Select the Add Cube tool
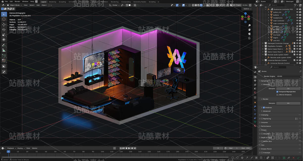Viewport: 303px width, 161px height. point(4,56)
